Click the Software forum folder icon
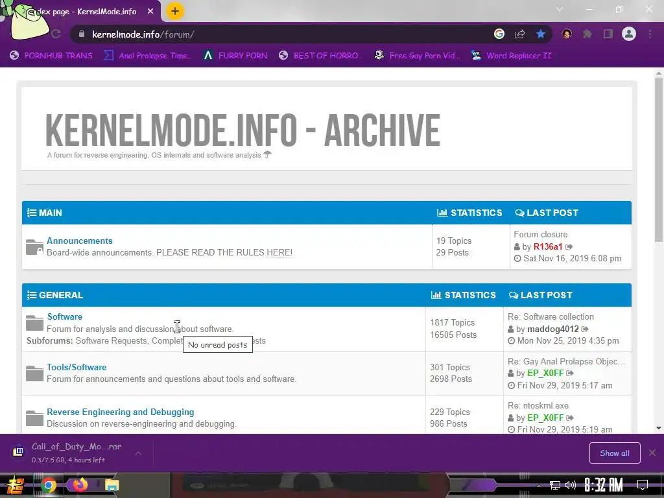The height and width of the screenshot is (498, 664). click(x=34, y=323)
